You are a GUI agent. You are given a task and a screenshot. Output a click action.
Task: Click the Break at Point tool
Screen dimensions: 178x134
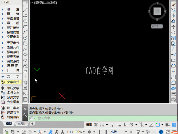pyautogui.click(x=173, y=60)
